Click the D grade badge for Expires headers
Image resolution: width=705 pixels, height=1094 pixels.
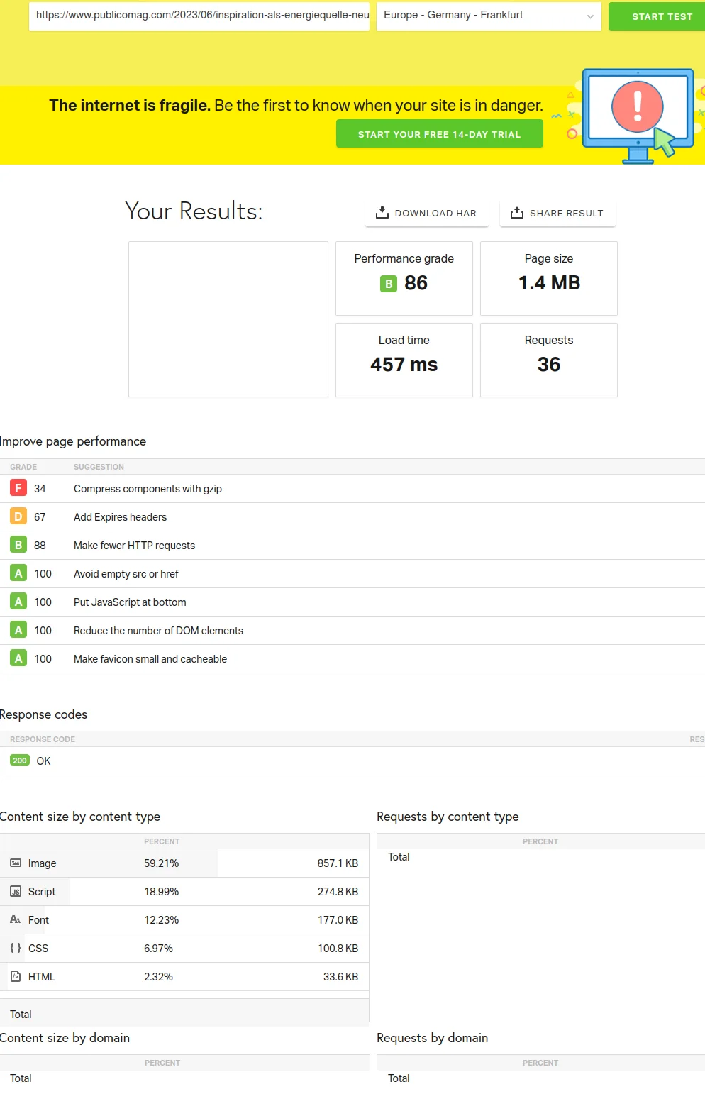(x=18, y=516)
